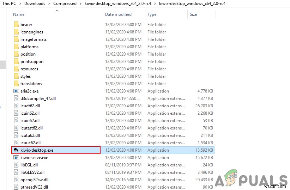290x190 pixels.
Task: Click the icutest62.dll file icon
Action: pyautogui.click(x=16, y=128)
